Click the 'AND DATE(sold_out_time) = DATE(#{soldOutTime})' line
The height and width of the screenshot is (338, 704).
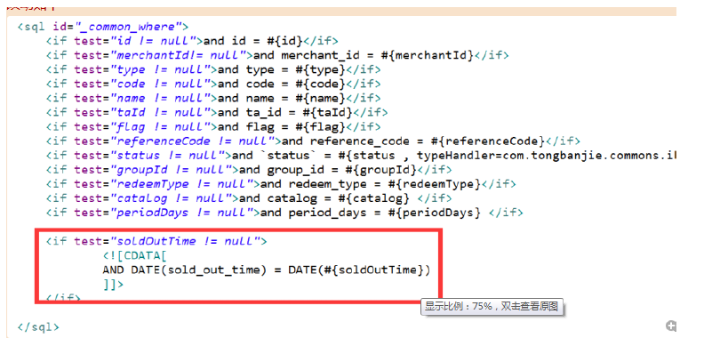[267, 270]
